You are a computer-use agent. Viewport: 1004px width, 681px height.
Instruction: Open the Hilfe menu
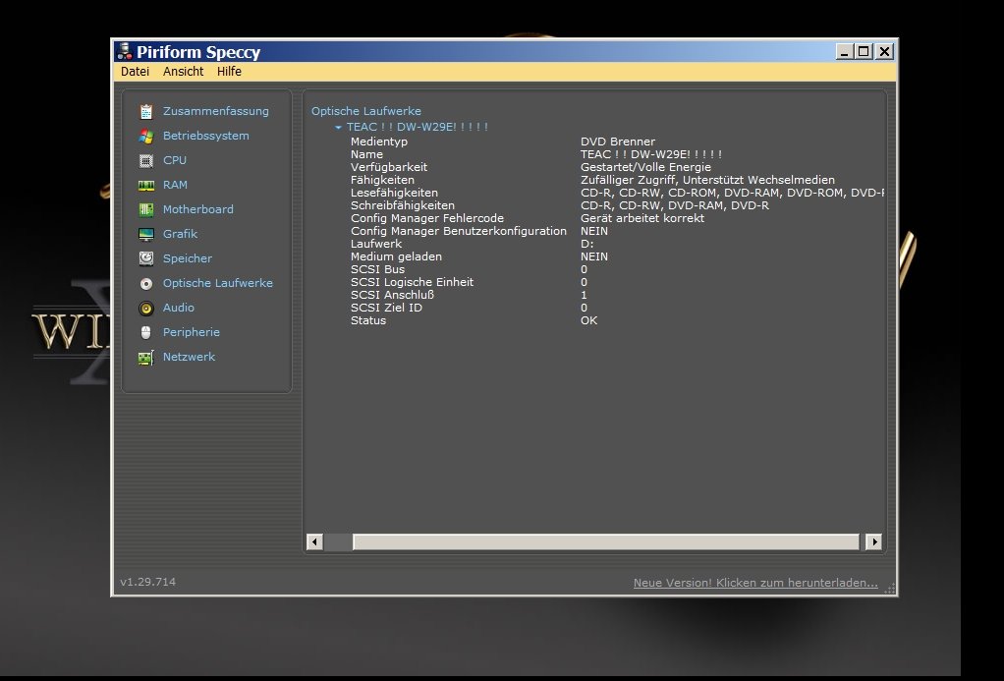229,71
